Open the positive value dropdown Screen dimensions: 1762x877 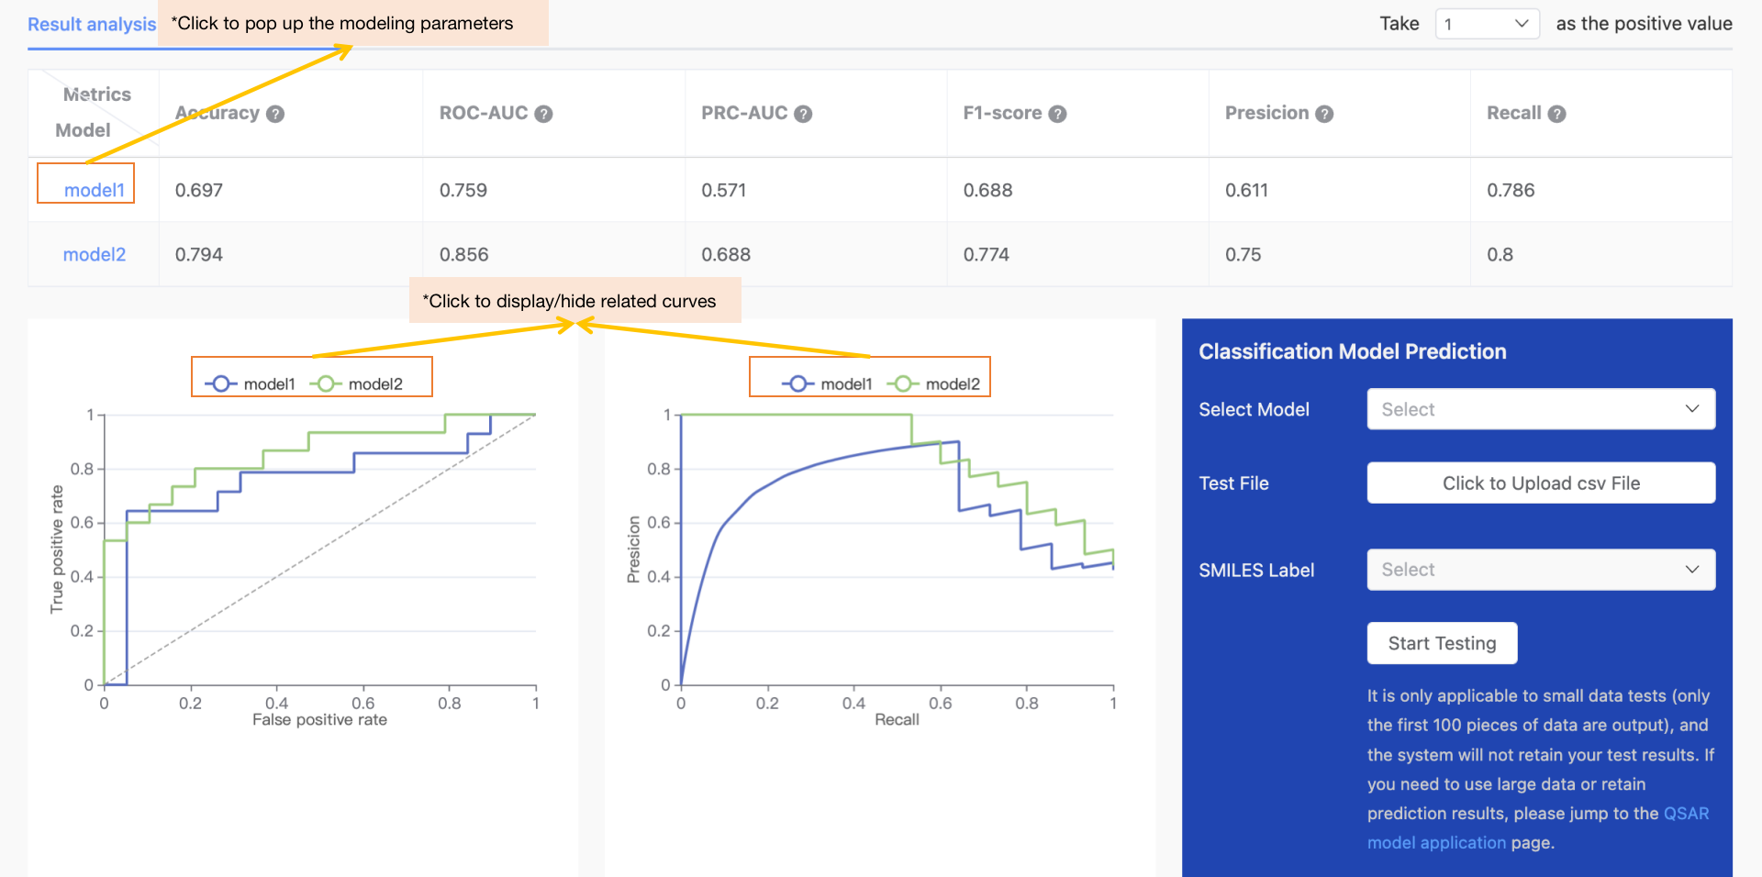click(x=1487, y=23)
